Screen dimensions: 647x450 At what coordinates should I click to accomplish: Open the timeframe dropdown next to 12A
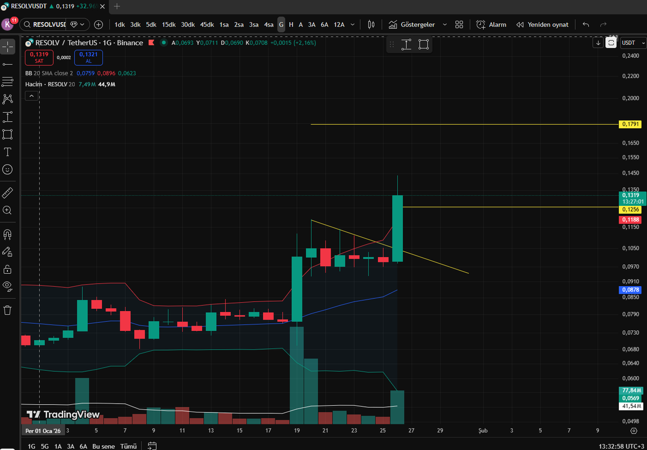[x=353, y=24]
